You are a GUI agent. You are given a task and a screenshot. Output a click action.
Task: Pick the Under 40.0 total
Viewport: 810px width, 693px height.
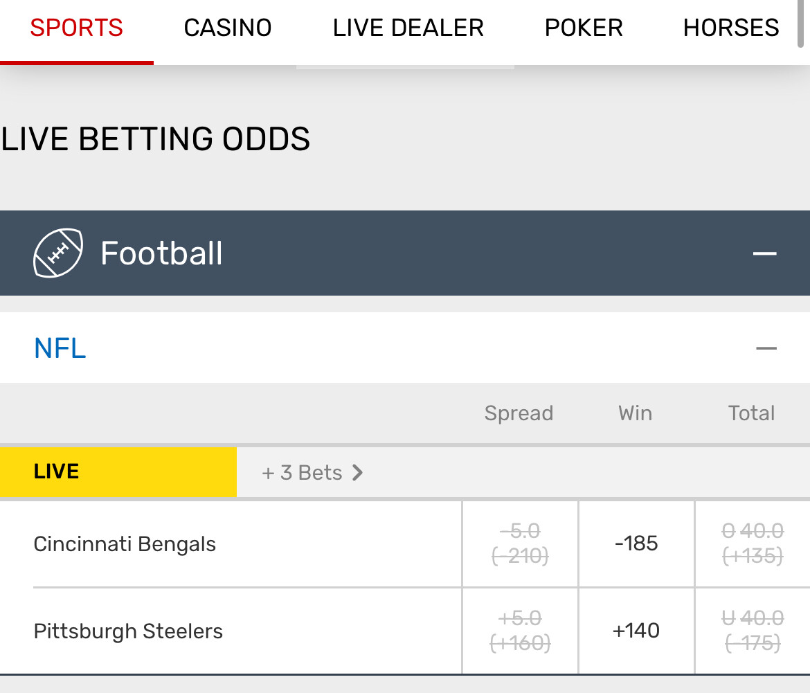click(x=753, y=631)
